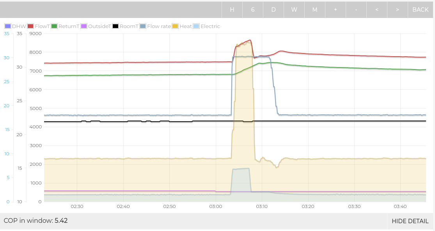This screenshot has width=435, height=231.
Task: Zoom in with the plus button
Action: (x=336, y=10)
